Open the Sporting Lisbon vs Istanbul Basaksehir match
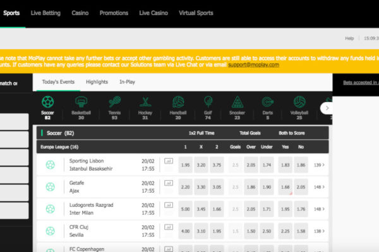 coord(91,165)
